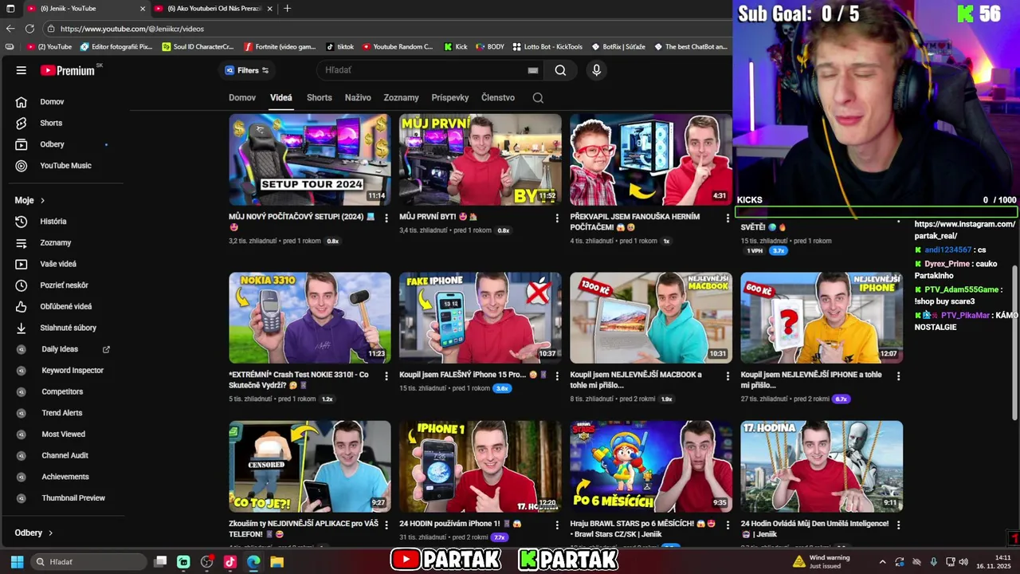Open the Kick bookmark
This screenshot has height=574, width=1020.
coord(456,47)
